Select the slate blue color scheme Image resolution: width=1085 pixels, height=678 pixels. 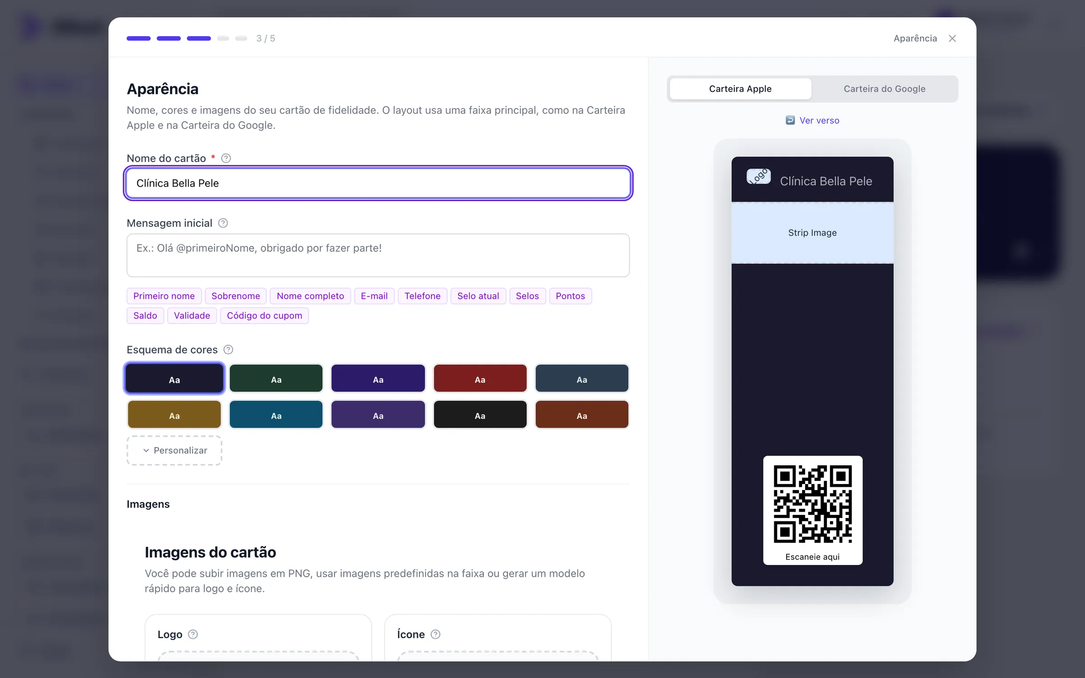coord(582,378)
